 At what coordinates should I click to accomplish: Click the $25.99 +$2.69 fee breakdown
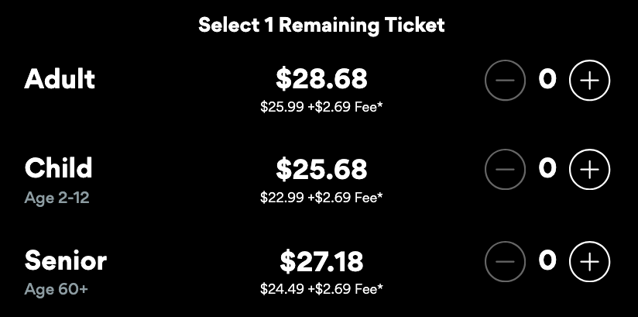click(x=321, y=107)
